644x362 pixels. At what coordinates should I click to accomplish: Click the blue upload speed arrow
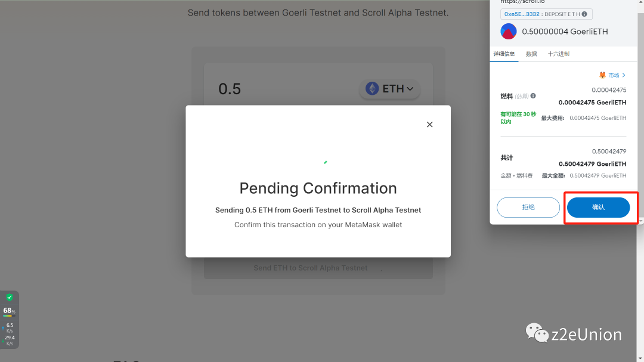(x=3, y=327)
